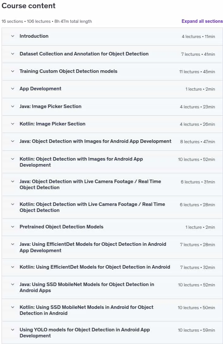
Task: Click Java: Object Detection with Images title
Action: point(95,141)
